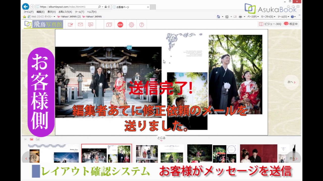Open the help question mark icon

[x=142, y=25]
